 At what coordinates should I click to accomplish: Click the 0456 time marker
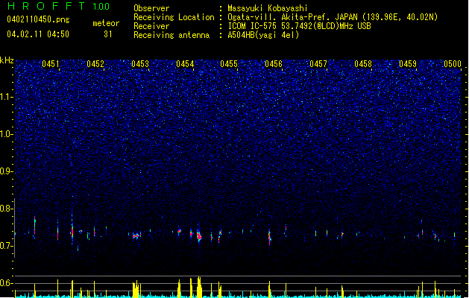[x=274, y=64]
